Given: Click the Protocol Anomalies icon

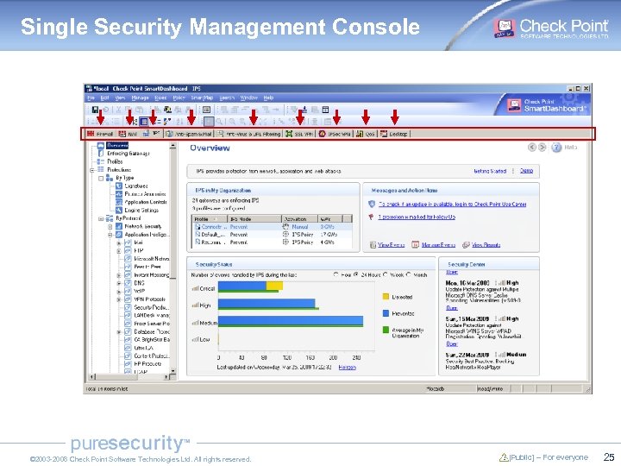Looking at the screenshot, I should coord(119,194).
